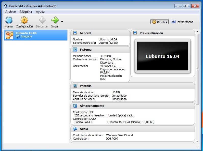Open the Máquina menu
The width and height of the screenshot is (203, 151).
[26, 12]
